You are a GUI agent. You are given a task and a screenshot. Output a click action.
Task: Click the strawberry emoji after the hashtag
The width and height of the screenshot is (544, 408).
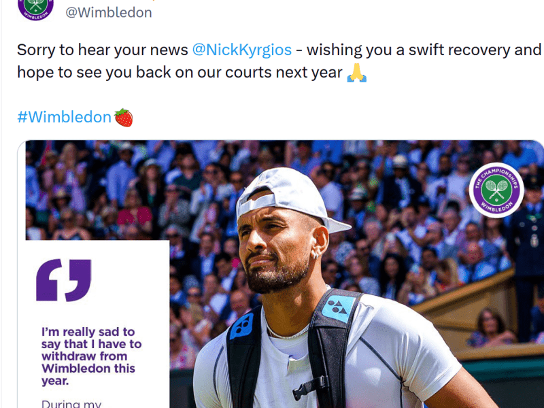[124, 117]
